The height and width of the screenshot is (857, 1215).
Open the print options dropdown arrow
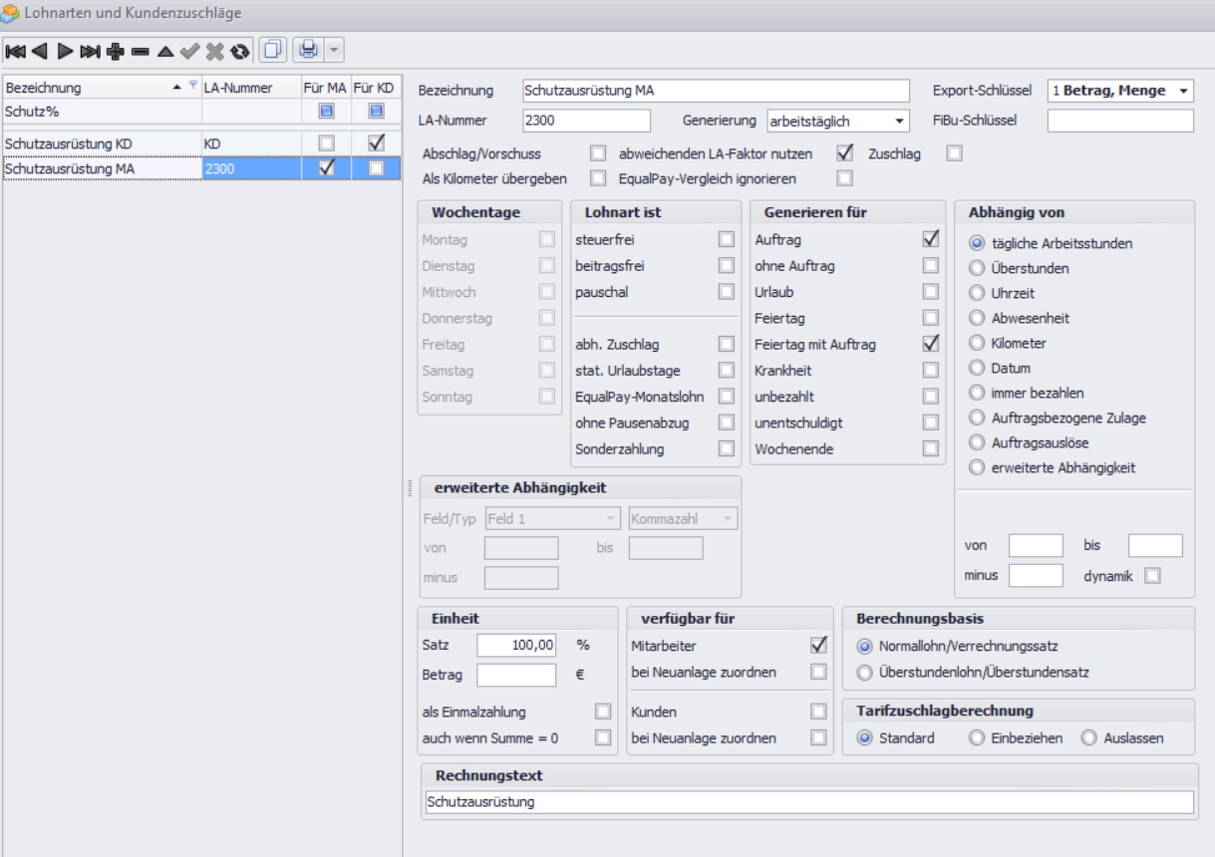(x=334, y=49)
